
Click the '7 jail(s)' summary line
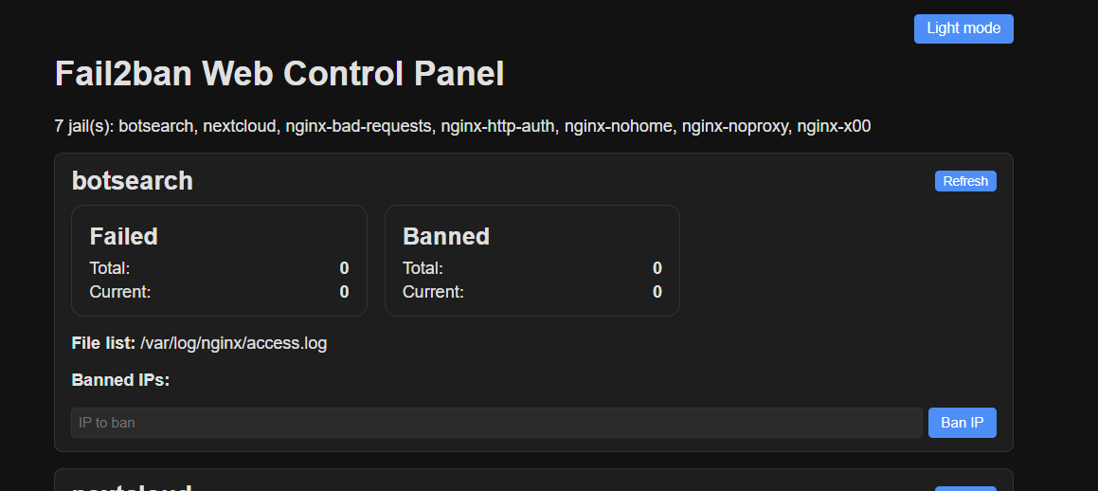(462, 127)
